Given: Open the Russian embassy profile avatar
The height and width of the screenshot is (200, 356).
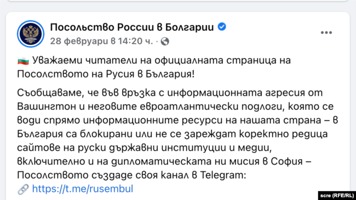Looking at the screenshot, I should coord(31,34).
